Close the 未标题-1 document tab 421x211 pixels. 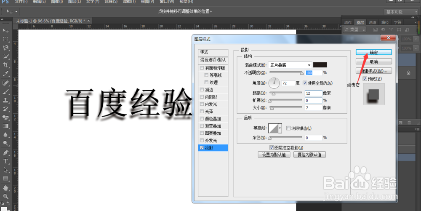(x=88, y=21)
